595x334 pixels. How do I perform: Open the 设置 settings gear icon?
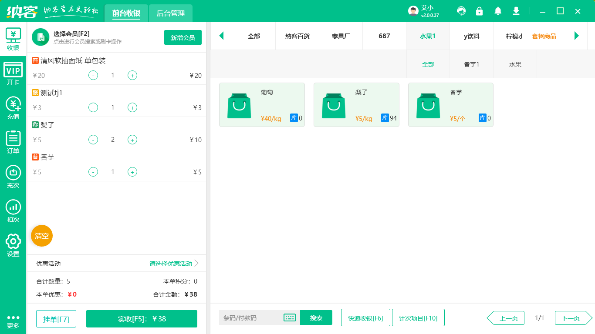[13, 246]
